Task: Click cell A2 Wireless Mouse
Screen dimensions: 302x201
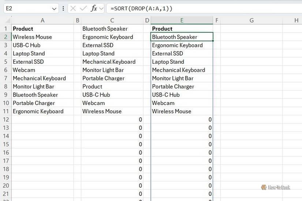Action: (x=42, y=37)
